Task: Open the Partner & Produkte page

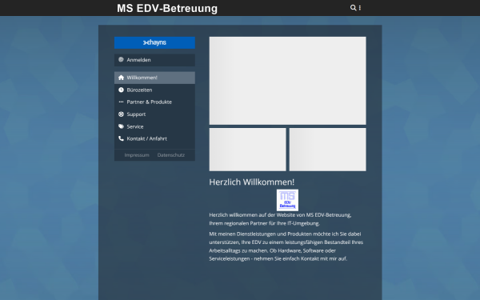Action: pos(154,102)
